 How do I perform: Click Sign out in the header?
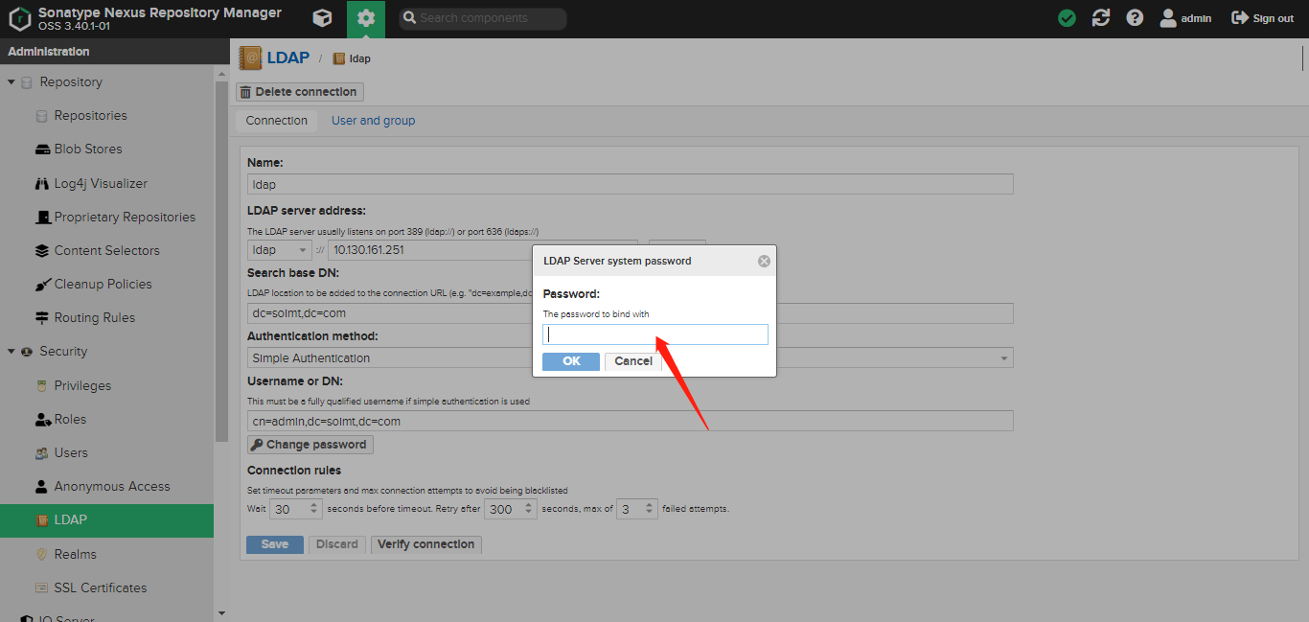pos(1262,18)
